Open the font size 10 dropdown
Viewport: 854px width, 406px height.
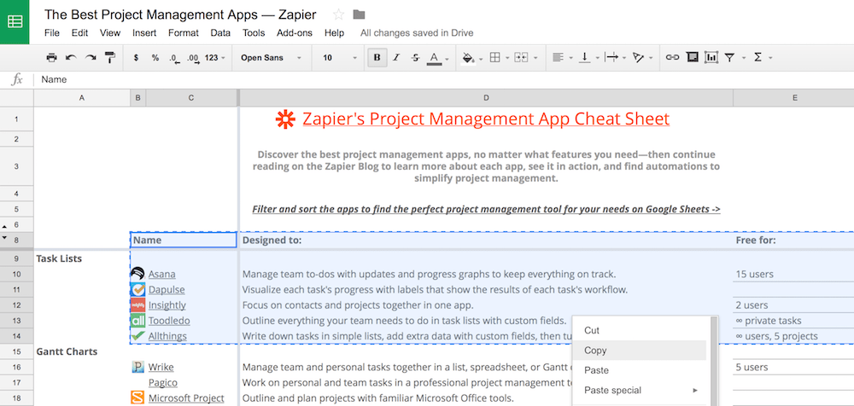point(337,58)
